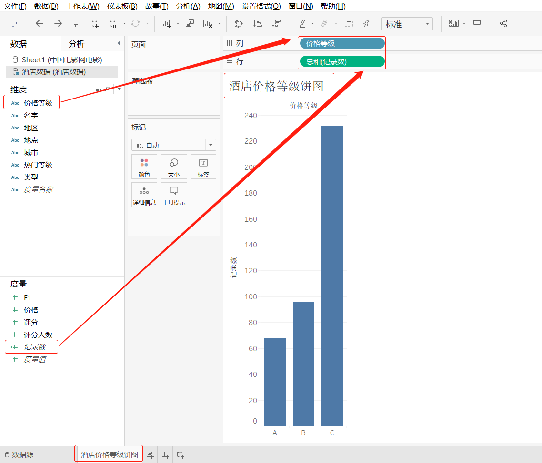This screenshot has height=463, width=542.
Task: Click the Label (标签) marks button
Action: pos(203,167)
